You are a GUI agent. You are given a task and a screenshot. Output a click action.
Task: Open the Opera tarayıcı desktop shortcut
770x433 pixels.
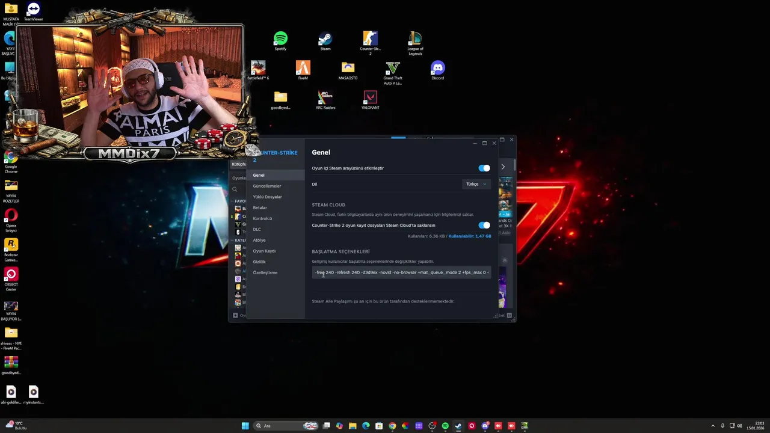tap(11, 220)
